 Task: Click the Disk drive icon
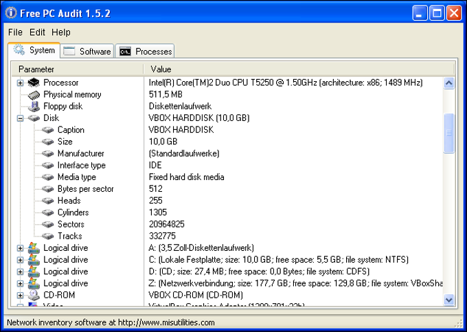coord(34,118)
